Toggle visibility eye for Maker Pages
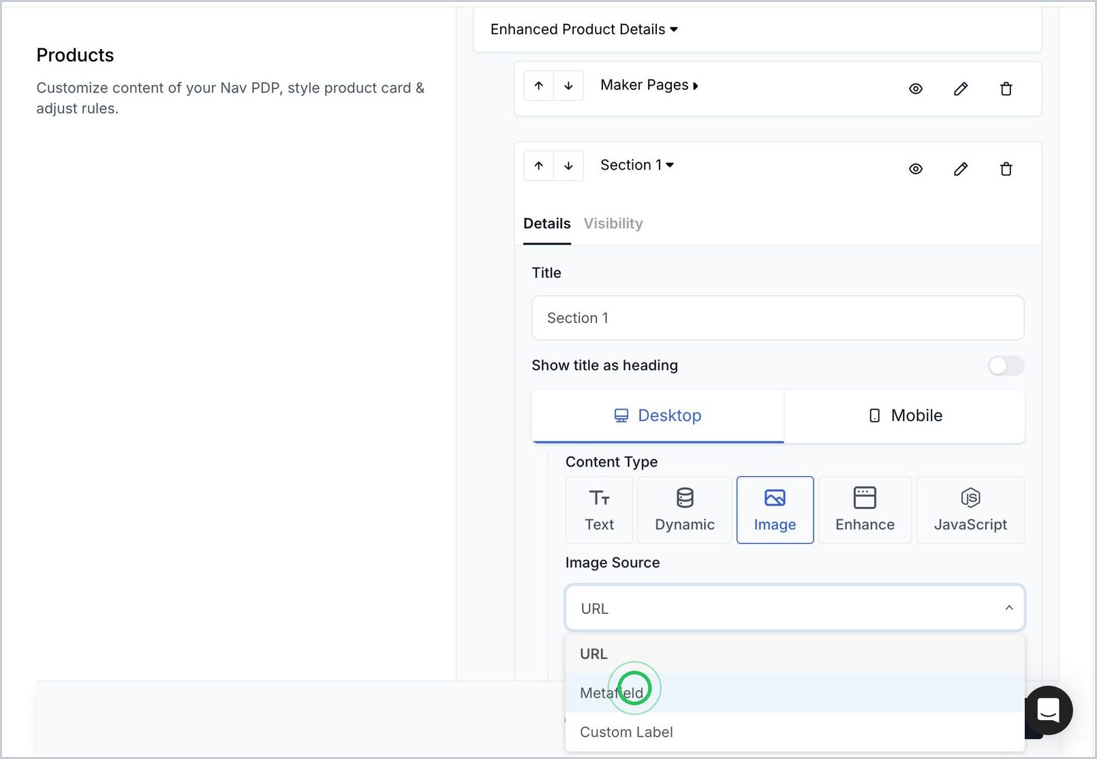This screenshot has height=759, width=1097. point(916,89)
